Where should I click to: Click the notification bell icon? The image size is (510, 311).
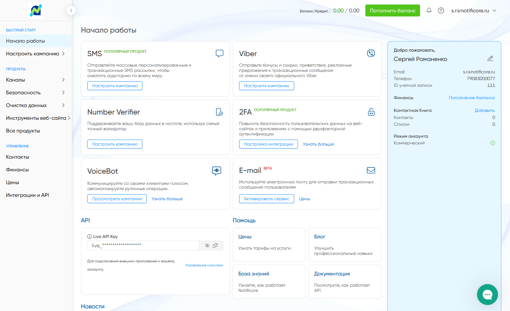pos(429,10)
